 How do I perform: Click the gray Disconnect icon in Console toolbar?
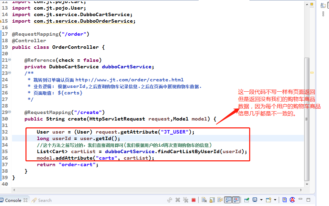170,200
